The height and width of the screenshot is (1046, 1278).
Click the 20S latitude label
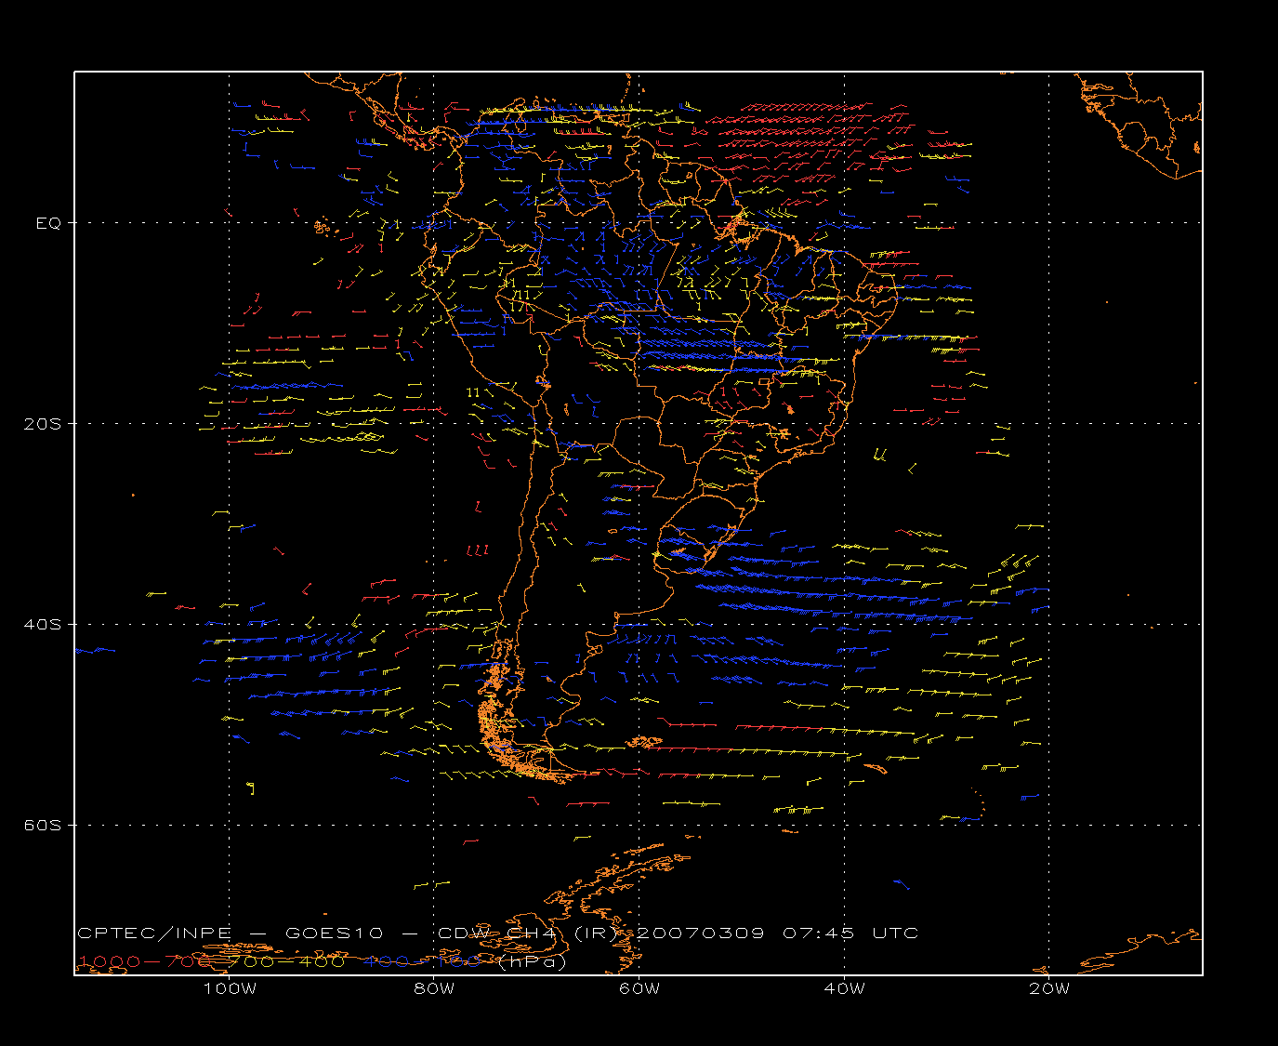[43, 423]
